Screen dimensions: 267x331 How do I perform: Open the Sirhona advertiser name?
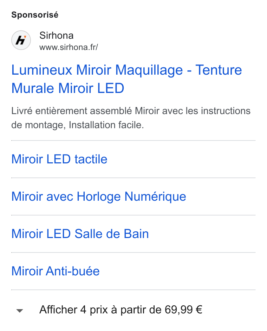[x=57, y=35]
